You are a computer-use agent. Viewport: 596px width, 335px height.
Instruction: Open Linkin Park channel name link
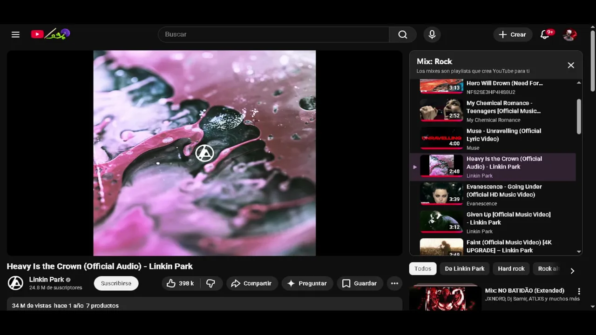[47, 280]
